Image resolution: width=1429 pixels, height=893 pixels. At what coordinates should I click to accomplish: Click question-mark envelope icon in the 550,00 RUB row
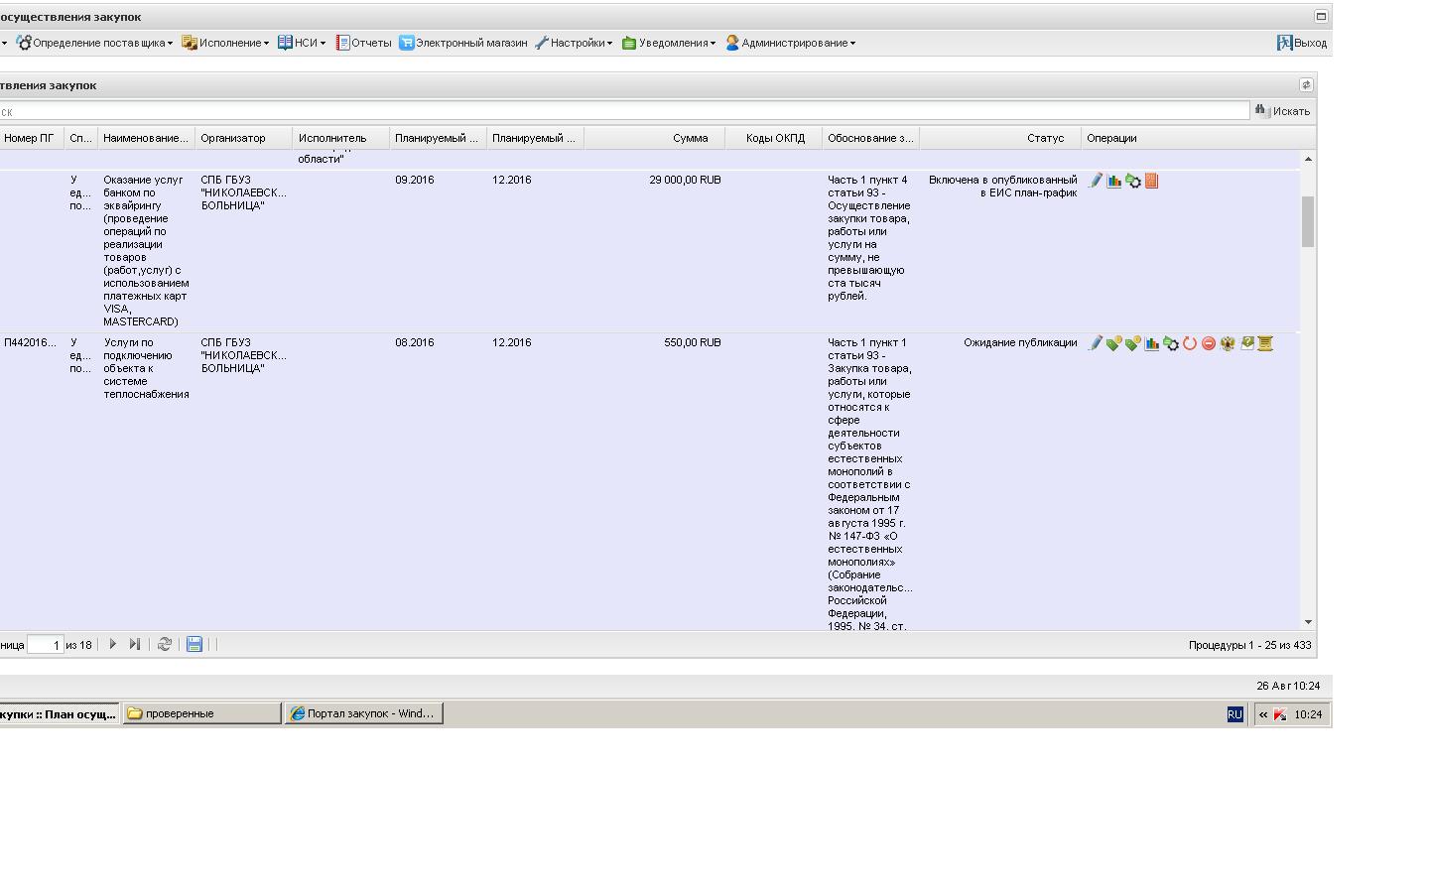click(1247, 343)
